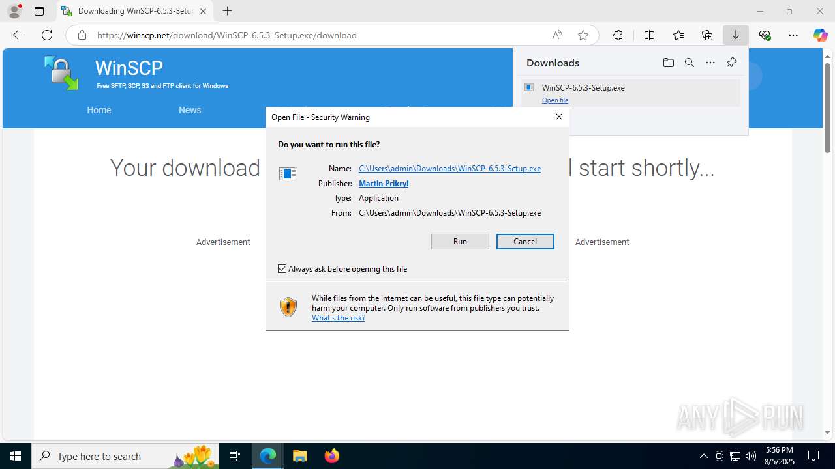View publisher Martin Prikryl certificate link
This screenshot has width=835, height=469.
[384, 184]
